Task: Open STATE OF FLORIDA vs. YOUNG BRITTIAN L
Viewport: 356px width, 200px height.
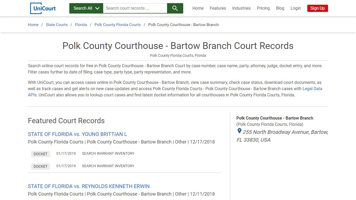Action: coord(77,134)
